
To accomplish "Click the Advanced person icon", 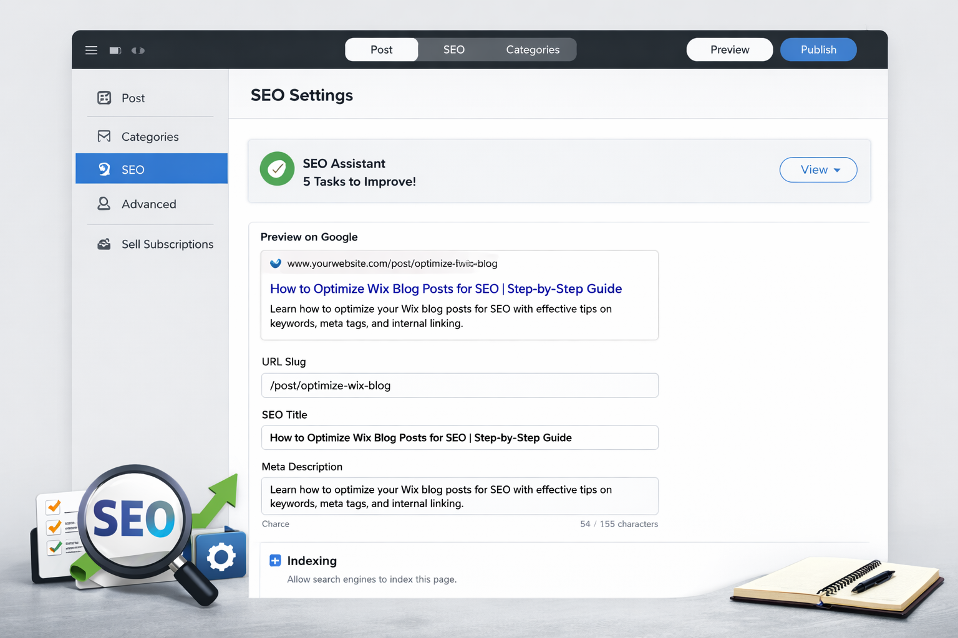I will tap(104, 204).
